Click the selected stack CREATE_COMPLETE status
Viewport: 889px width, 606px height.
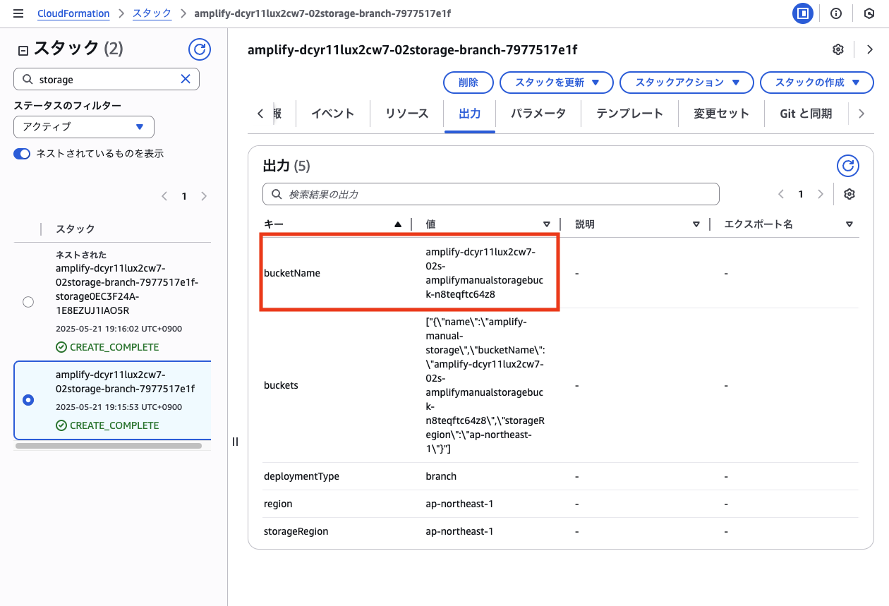(x=107, y=425)
